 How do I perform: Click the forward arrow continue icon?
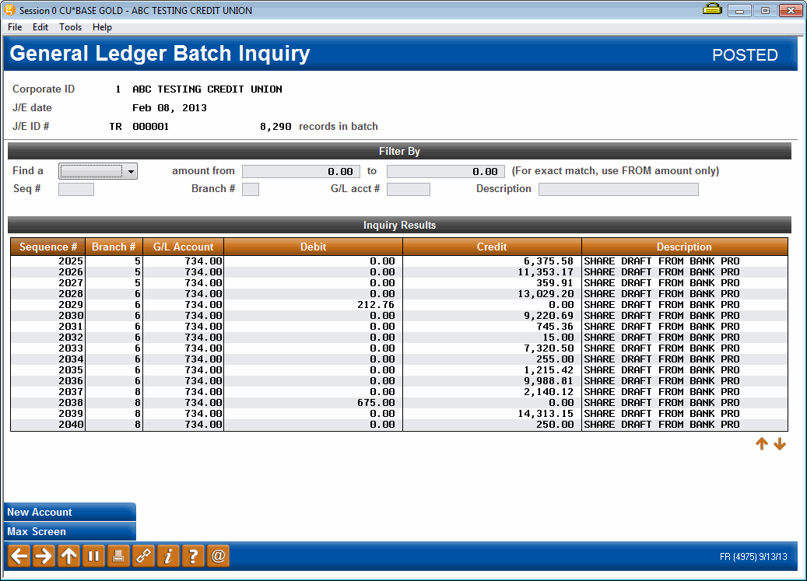tap(43, 556)
